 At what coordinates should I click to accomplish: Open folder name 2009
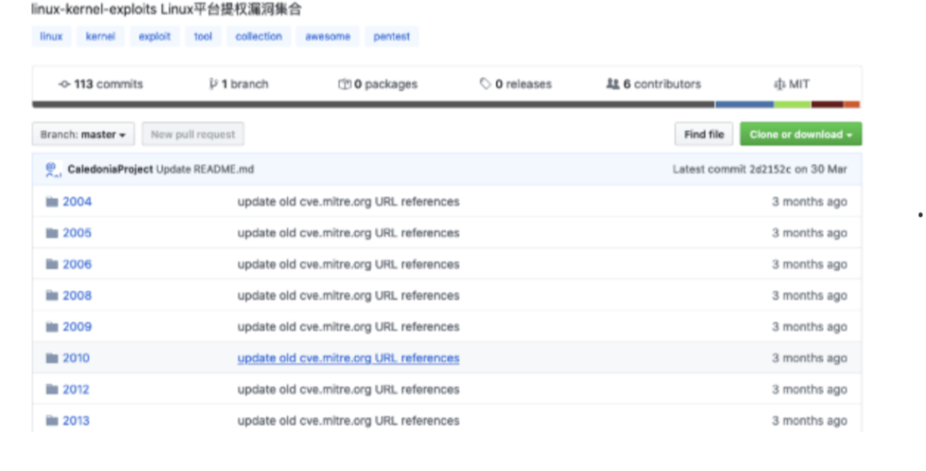[x=77, y=327]
